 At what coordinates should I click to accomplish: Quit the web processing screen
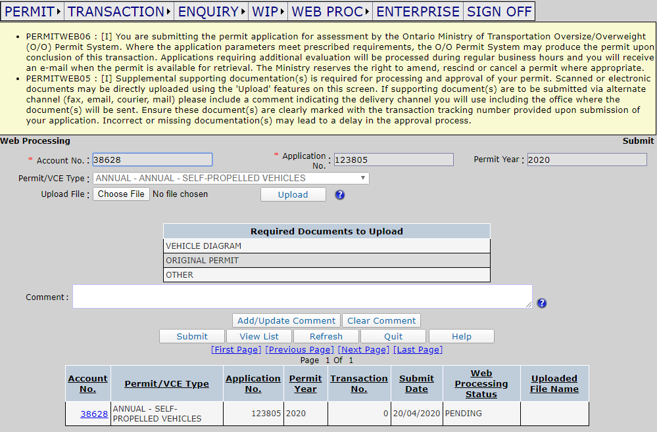[393, 336]
